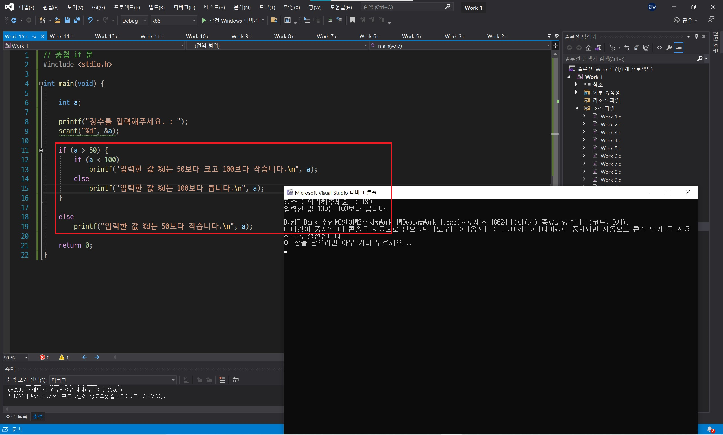
Task: Expand the Work 5.c tree node
Action: (583, 148)
